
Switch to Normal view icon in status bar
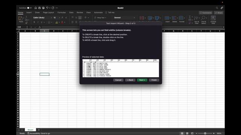182,133
